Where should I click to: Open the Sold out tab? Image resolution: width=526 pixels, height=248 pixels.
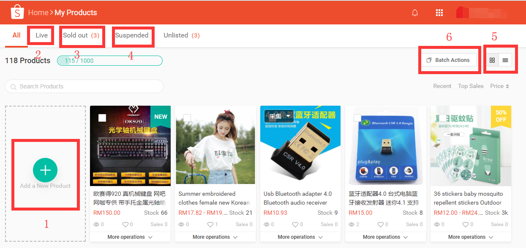81,35
